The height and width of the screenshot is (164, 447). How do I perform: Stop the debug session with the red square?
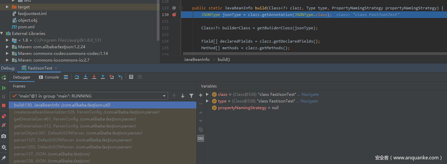pos(4,105)
